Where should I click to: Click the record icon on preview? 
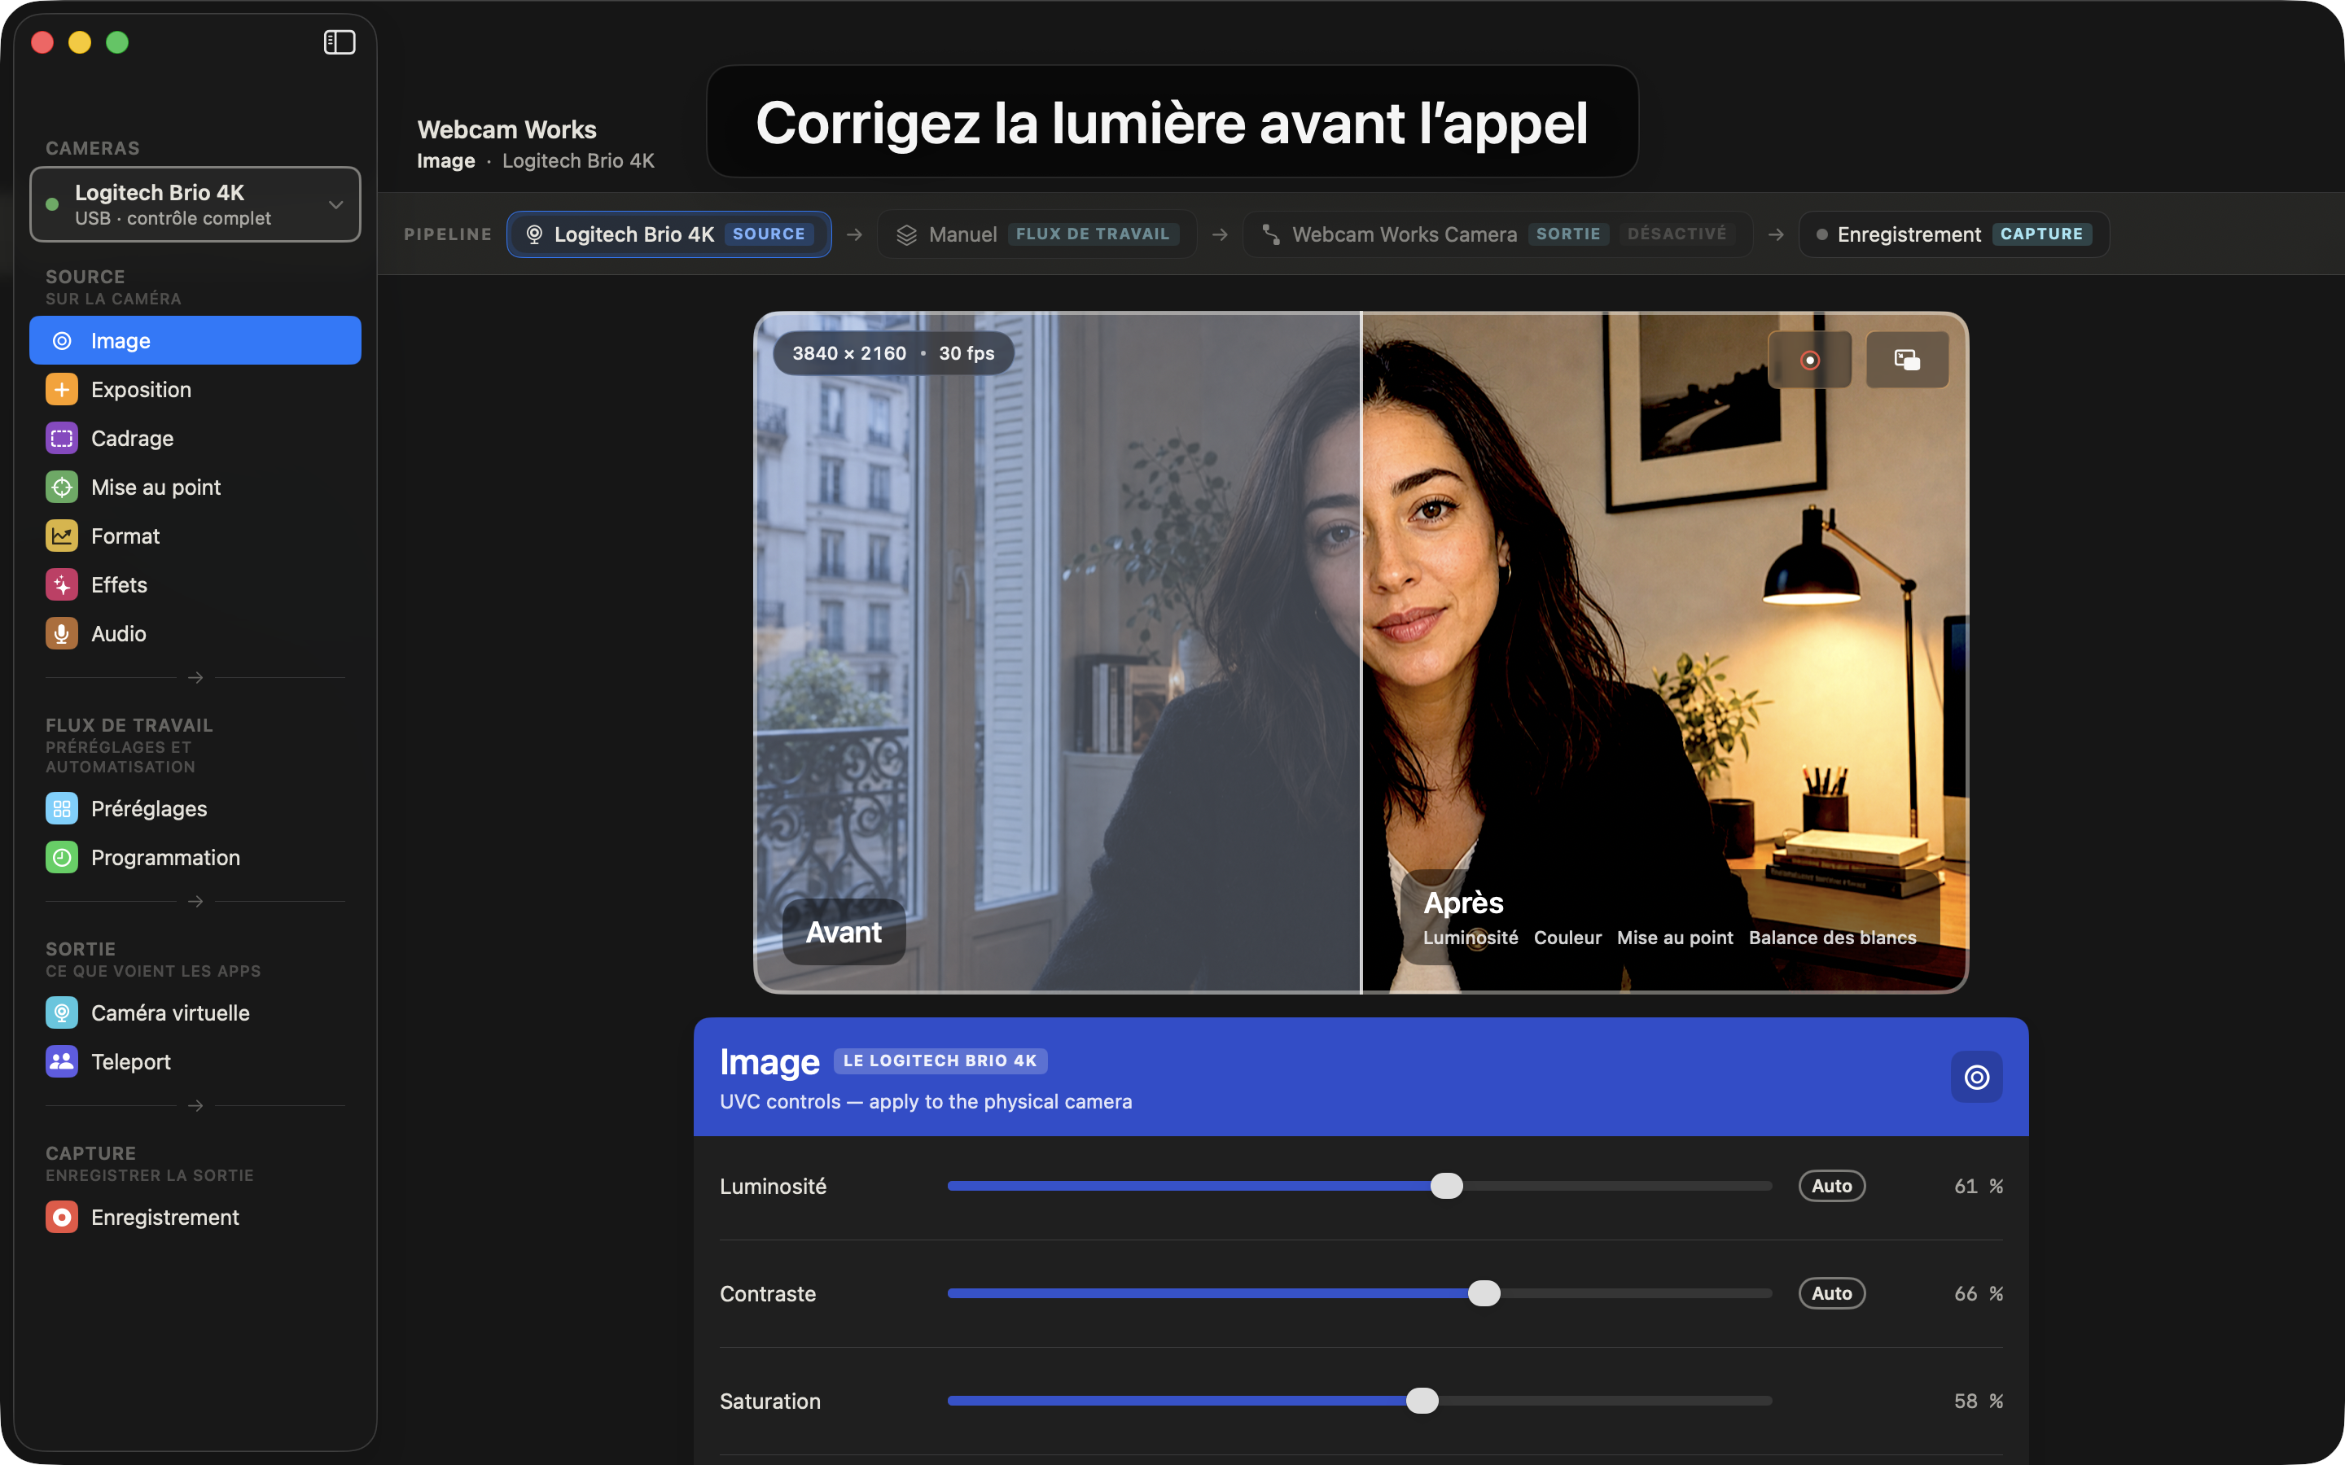1809,361
